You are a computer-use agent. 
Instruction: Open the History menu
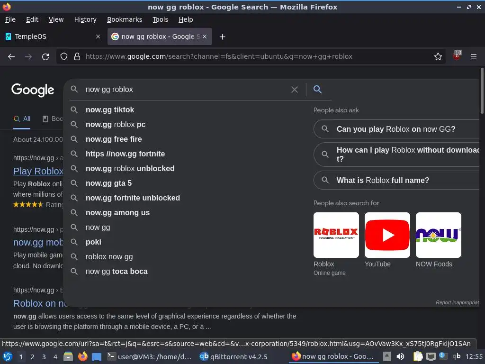pos(85,19)
